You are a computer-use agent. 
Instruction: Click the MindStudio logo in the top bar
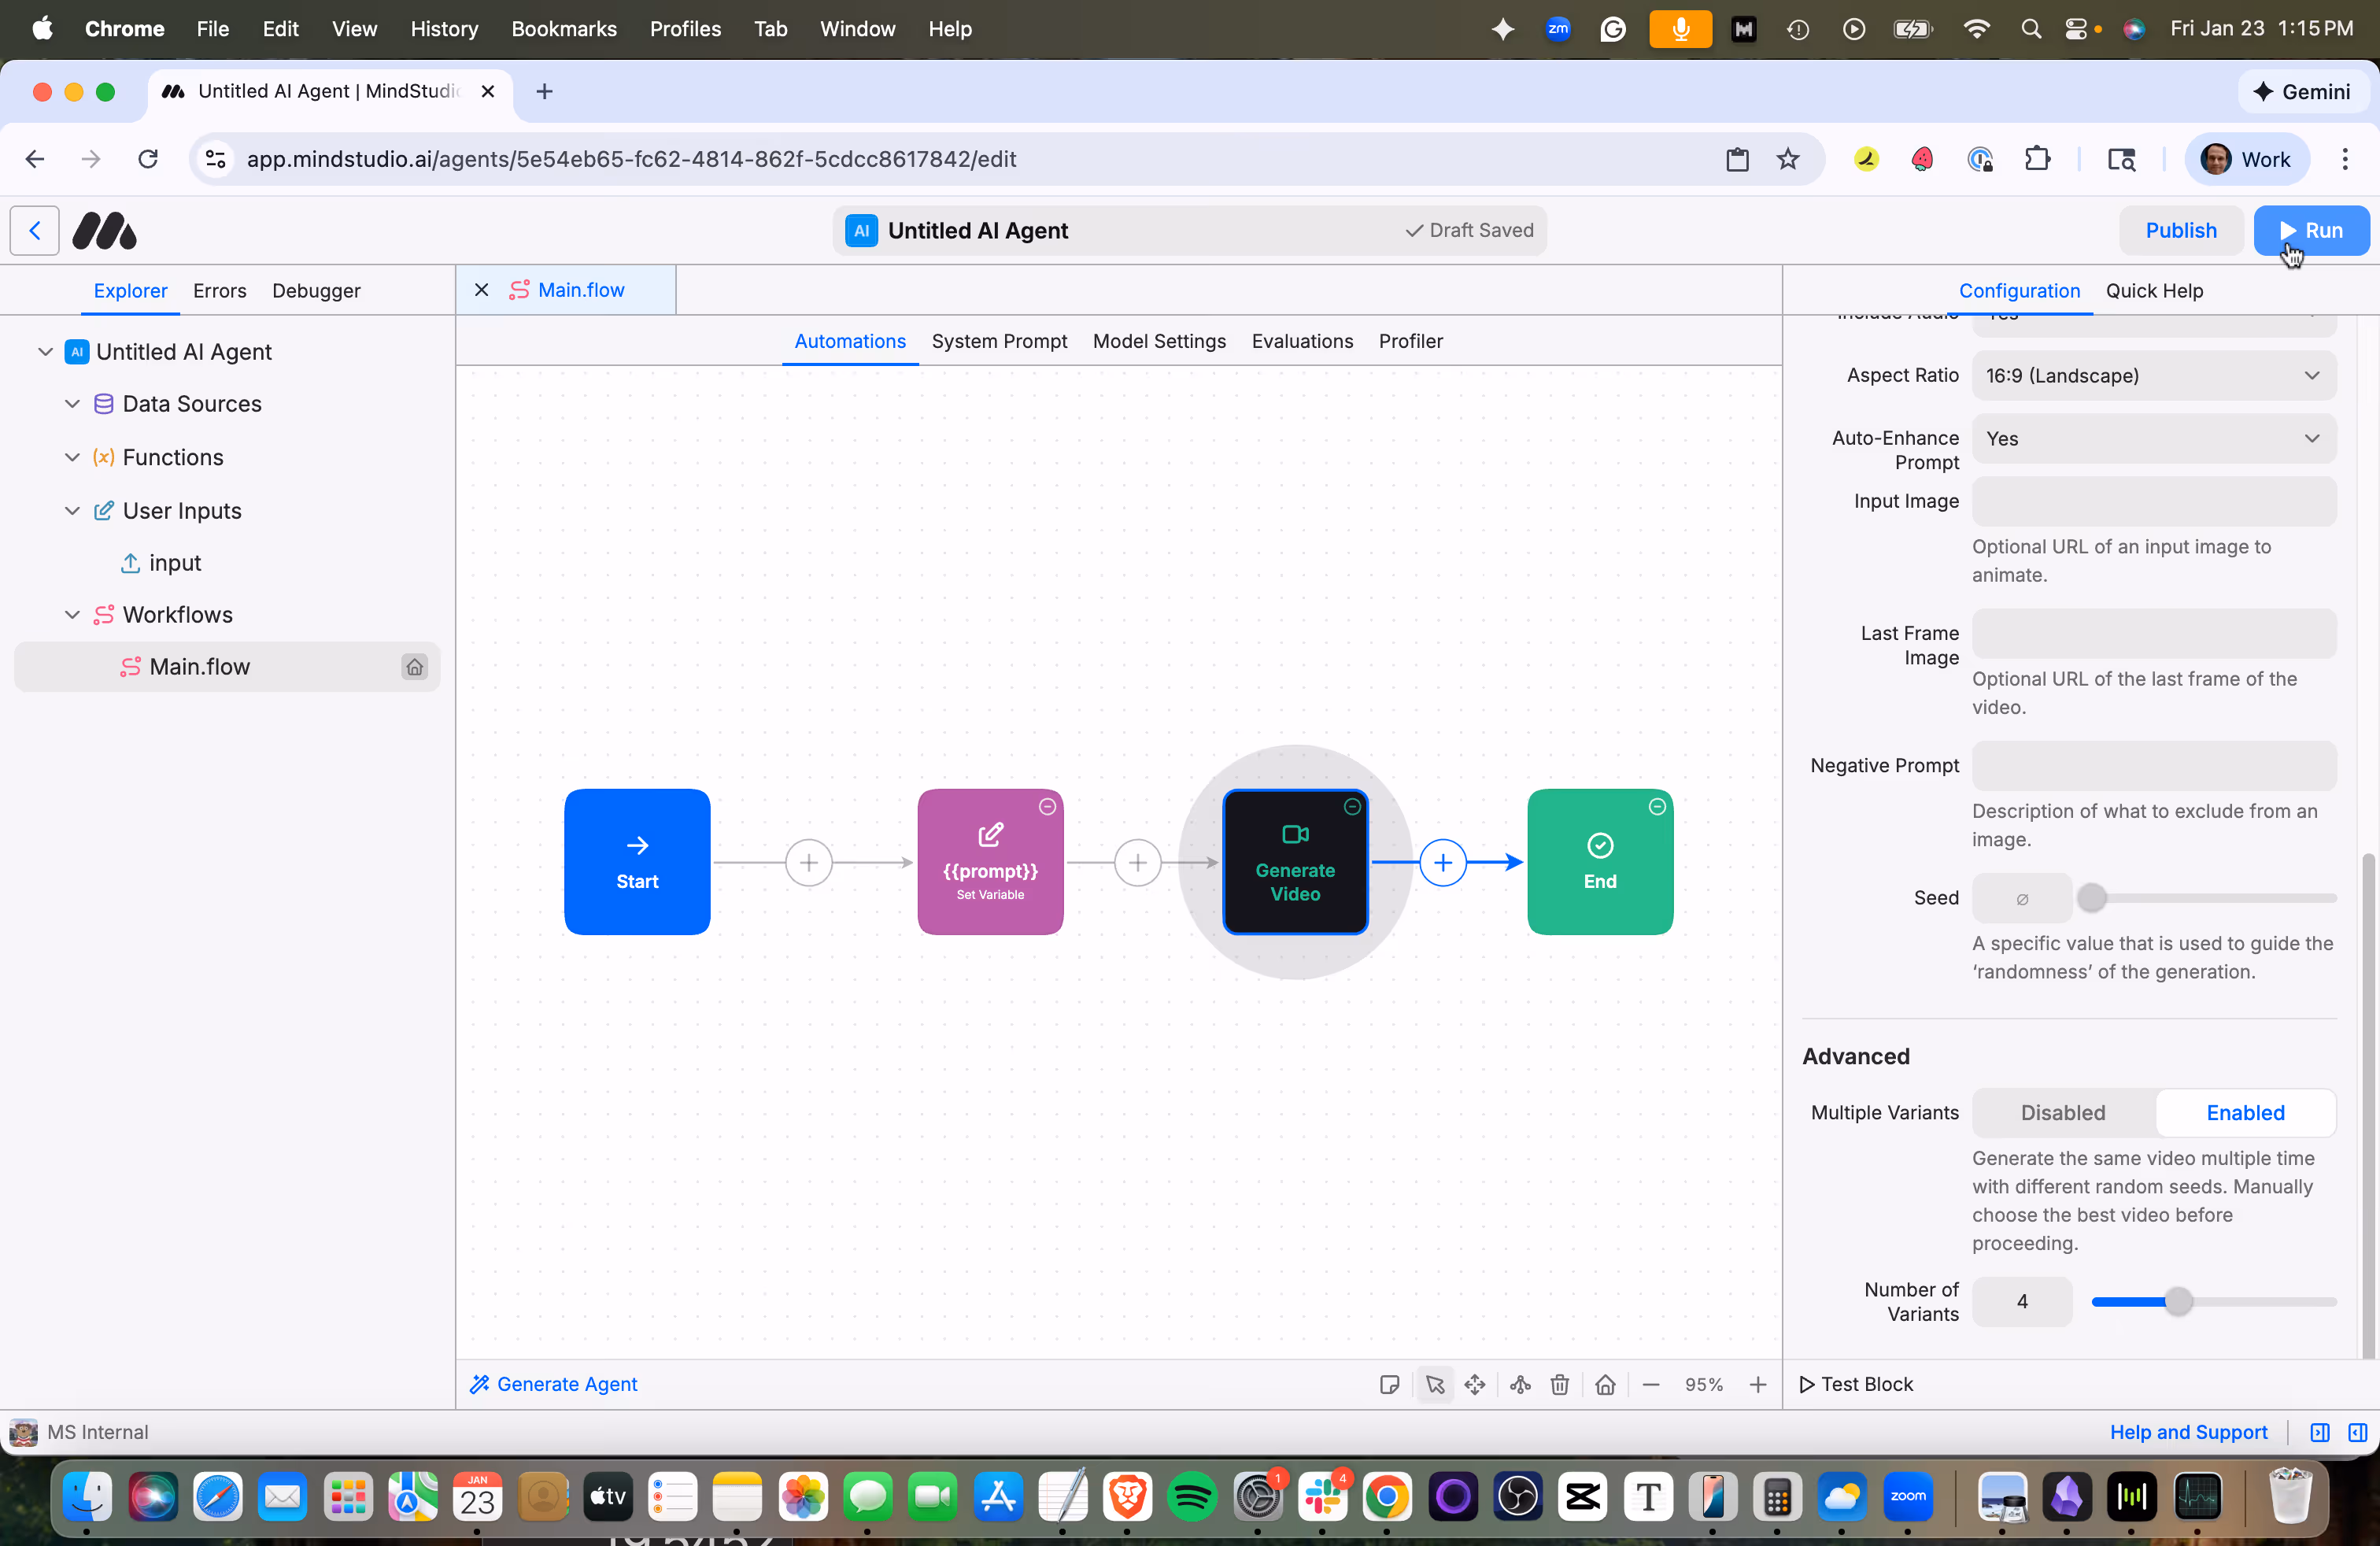103,230
